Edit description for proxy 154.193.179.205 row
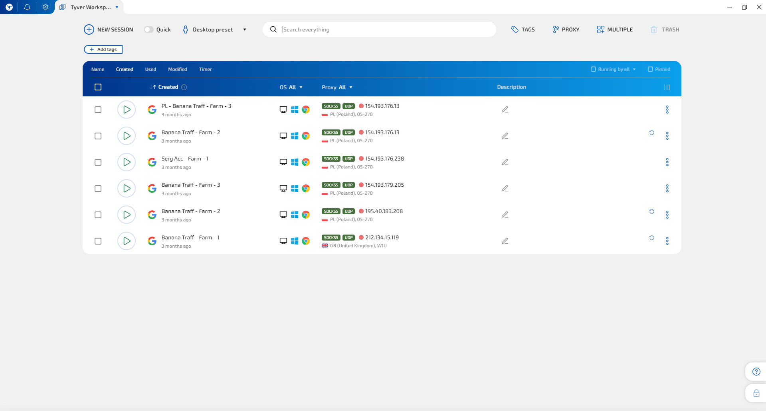This screenshot has height=411, width=766. pos(505,188)
